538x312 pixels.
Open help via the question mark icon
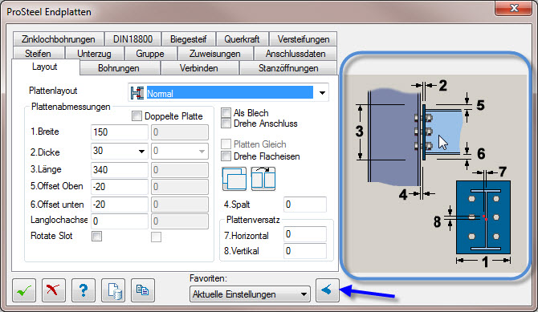[83, 290]
